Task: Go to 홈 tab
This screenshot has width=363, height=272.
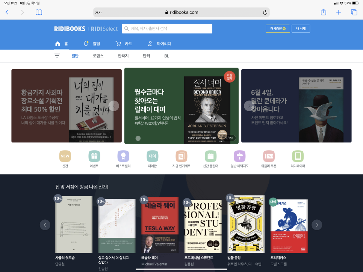Action: tap(62, 44)
